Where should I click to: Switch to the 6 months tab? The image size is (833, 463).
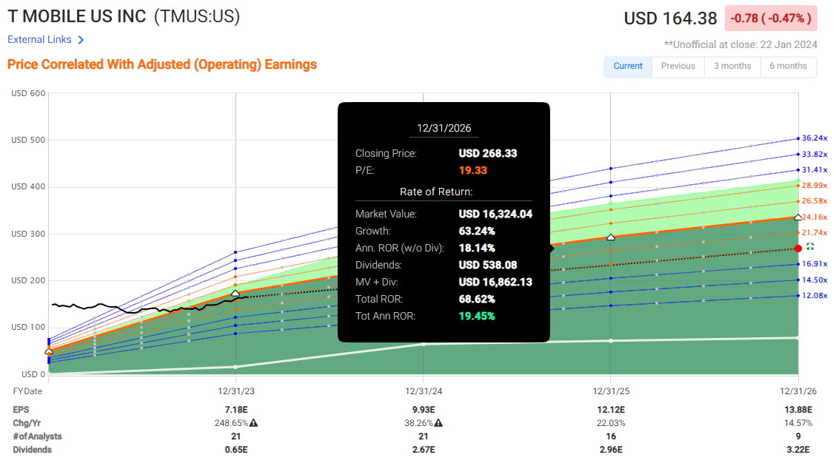(x=788, y=66)
